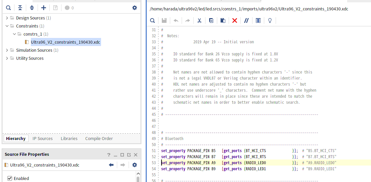Viewport: 371px width, 182px height.
Task: Open Sources panel settings gear
Action: click(134, 8)
